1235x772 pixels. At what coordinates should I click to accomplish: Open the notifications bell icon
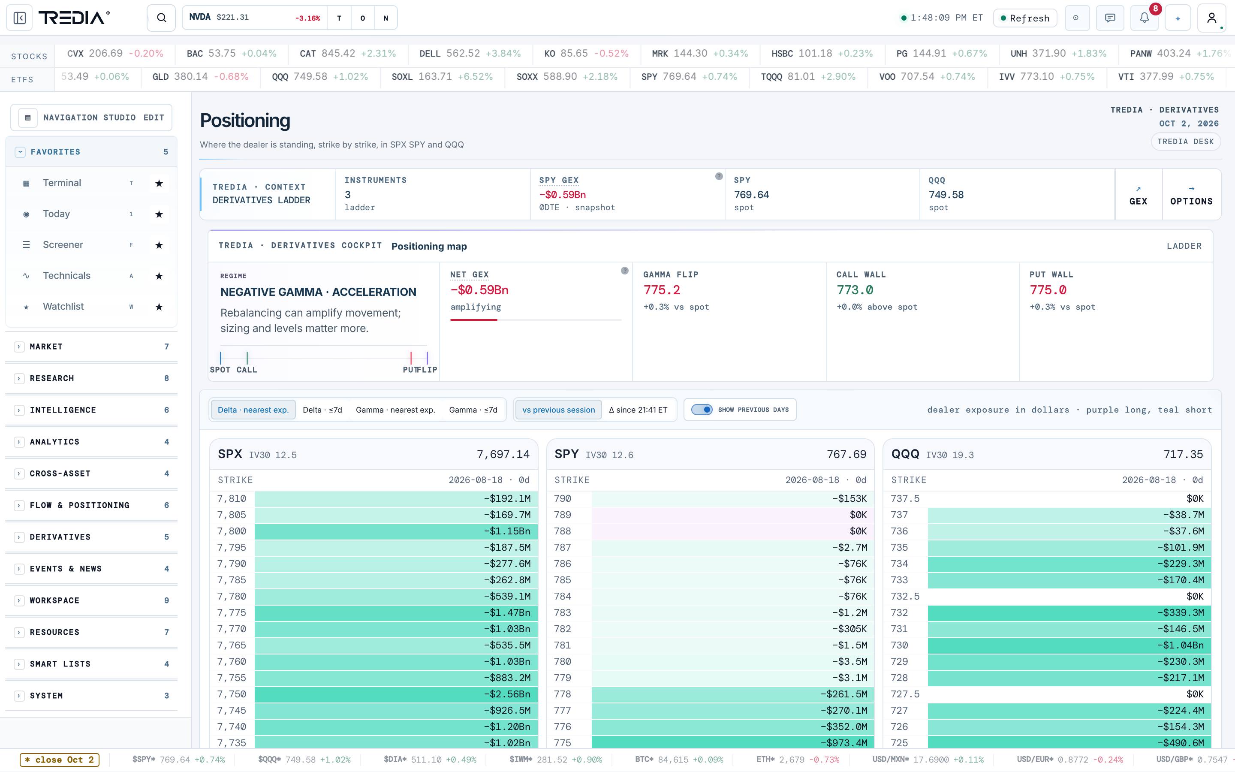point(1144,18)
